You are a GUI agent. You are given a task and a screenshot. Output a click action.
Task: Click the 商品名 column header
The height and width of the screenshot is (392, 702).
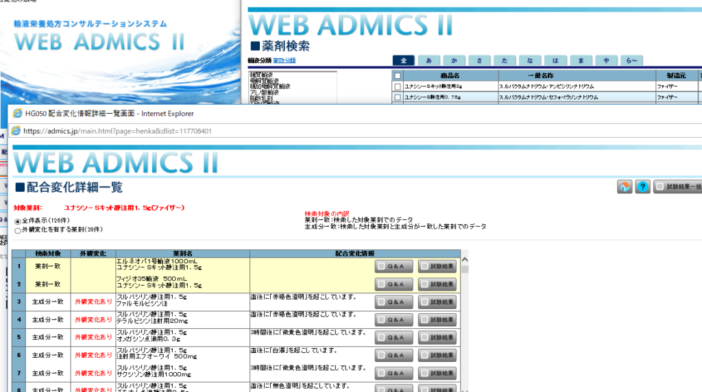click(x=450, y=75)
